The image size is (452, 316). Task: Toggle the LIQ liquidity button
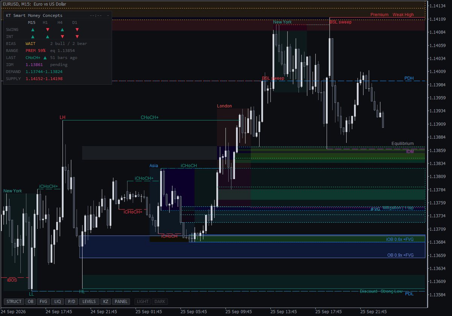(x=58, y=302)
